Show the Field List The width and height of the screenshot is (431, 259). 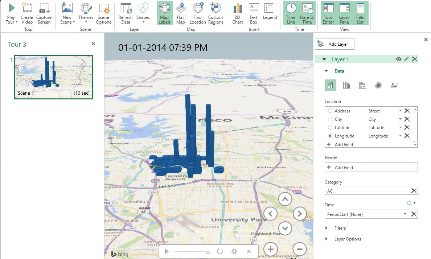(360, 13)
